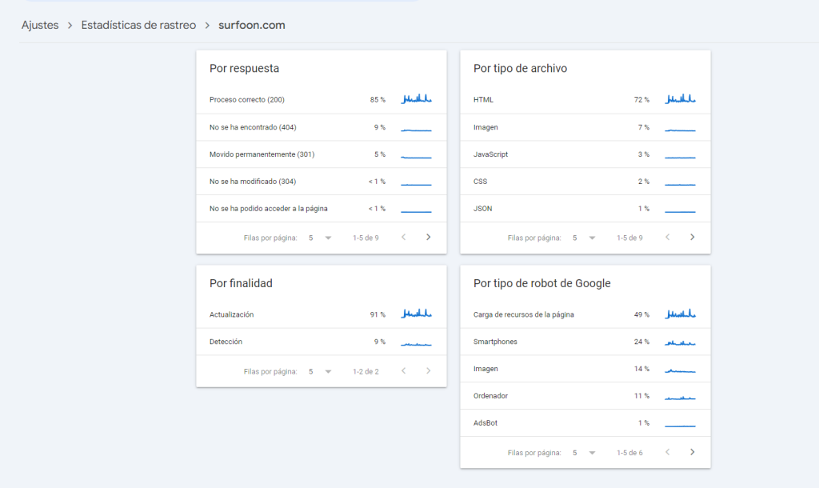Previous page arrow in Por finalidad card
Screen dimensions: 819x488
pyautogui.click(x=403, y=371)
